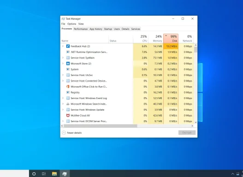Image resolution: width=243 pixels, height=177 pixels.
Task: Click the End task button
Action: click(187, 133)
